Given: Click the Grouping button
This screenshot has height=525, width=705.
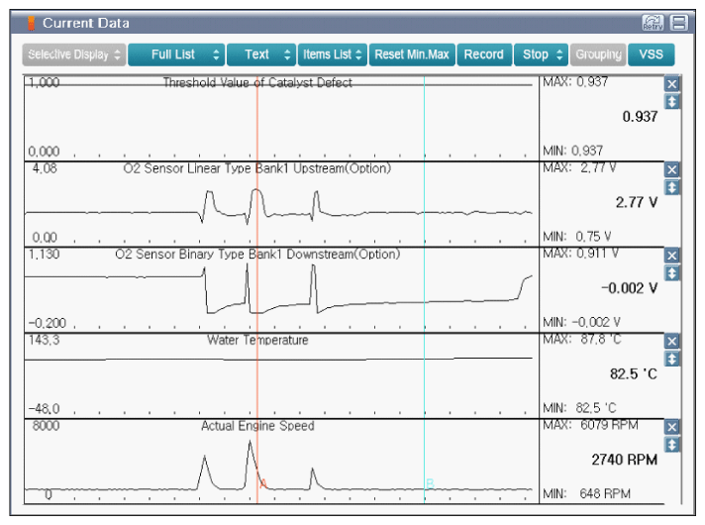Looking at the screenshot, I should (x=598, y=54).
